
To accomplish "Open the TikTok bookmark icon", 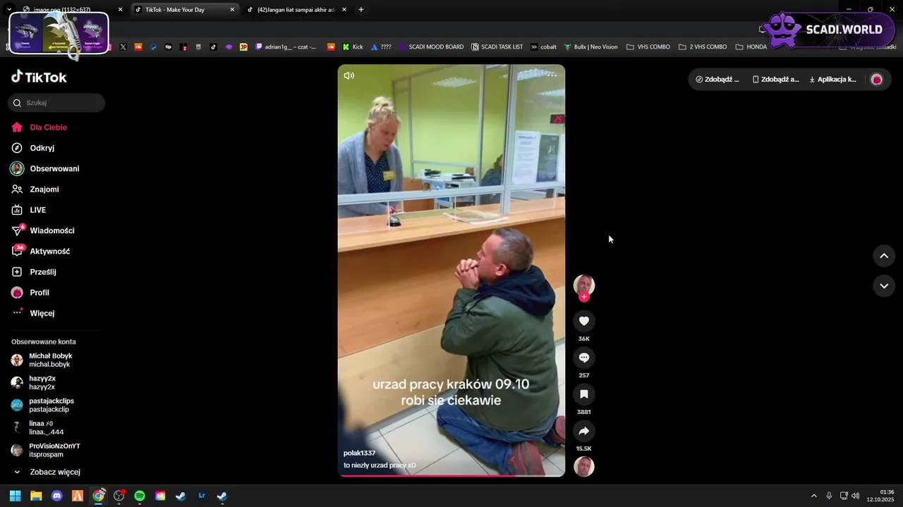I will [x=214, y=47].
